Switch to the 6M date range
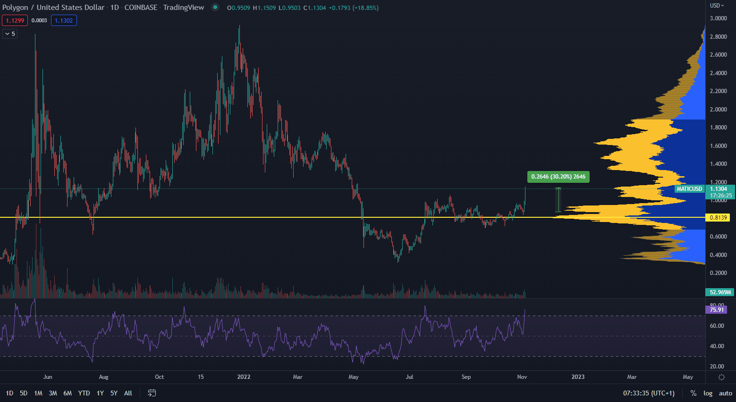The width and height of the screenshot is (736, 402). [68, 393]
